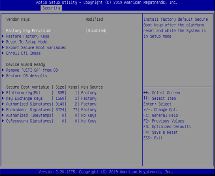Viewport: 215px width, 176px height.
Task: Select the OsRecovery Signatures row
Action: (28, 121)
